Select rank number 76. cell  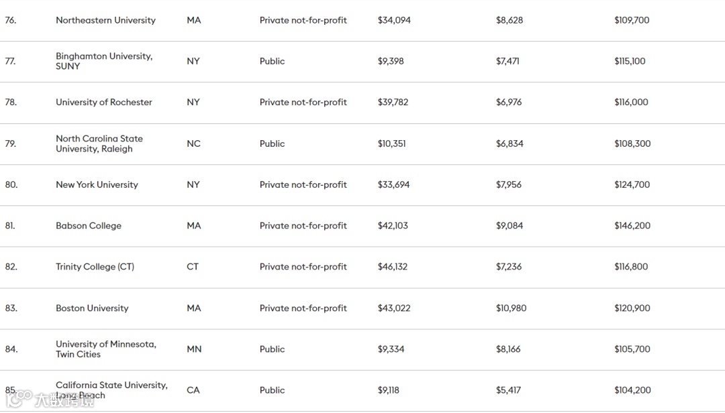pos(11,20)
